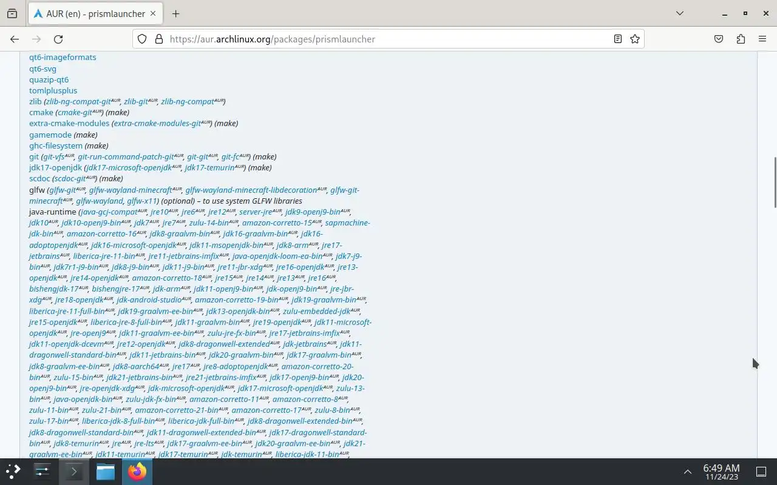
Task: Open the zulu-jre-fx-bin AUR link
Action: pos(232,333)
